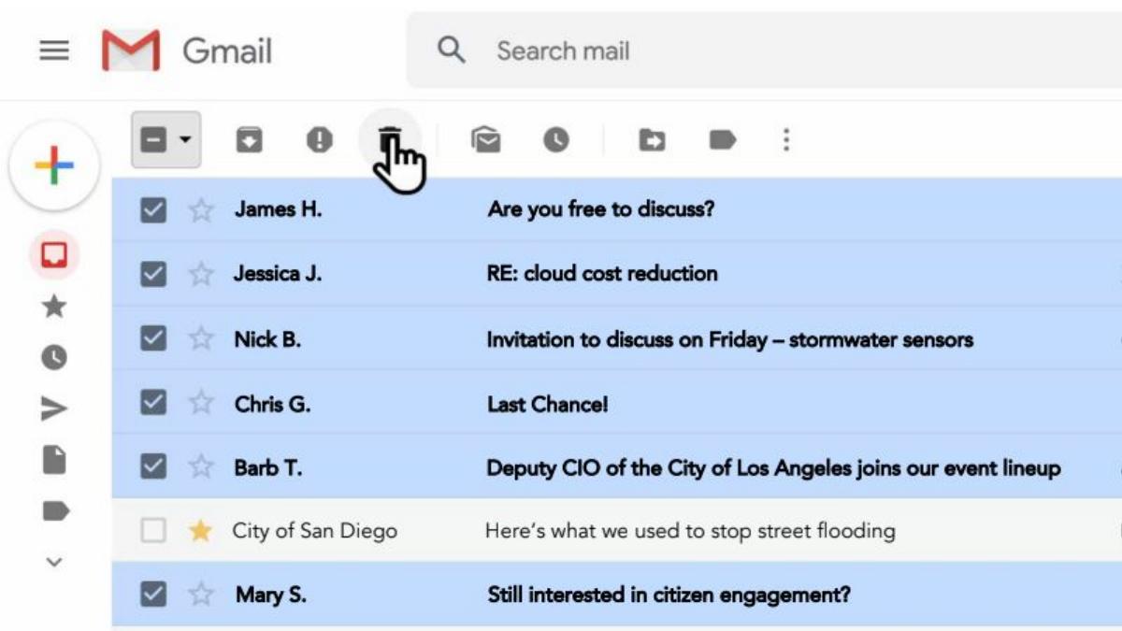Snooze selected emails with clock icon
This screenshot has height=631, width=1122.
[556, 140]
